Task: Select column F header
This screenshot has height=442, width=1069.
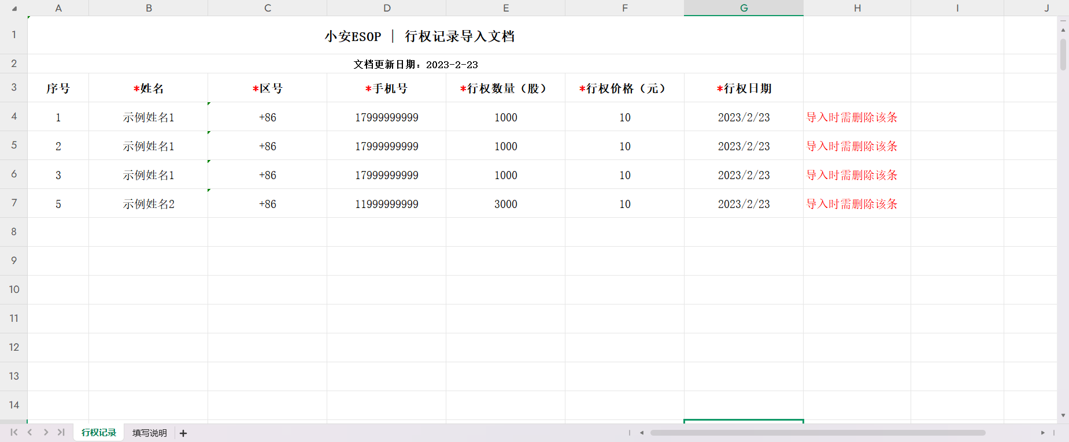Action: (x=625, y=8)
